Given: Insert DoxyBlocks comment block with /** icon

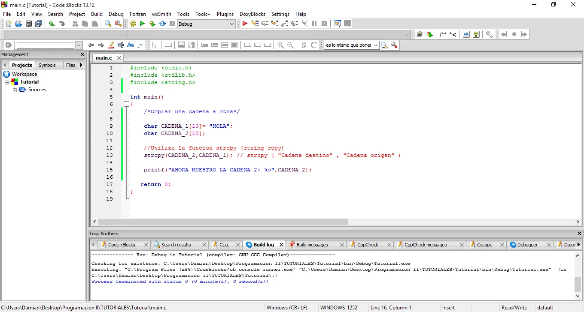Looking at the screenshot, I should 443,35.
